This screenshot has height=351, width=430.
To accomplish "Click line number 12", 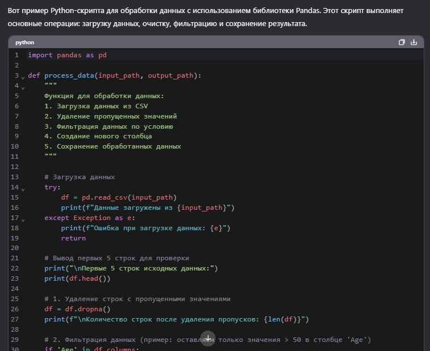I will tap(15, 167).
